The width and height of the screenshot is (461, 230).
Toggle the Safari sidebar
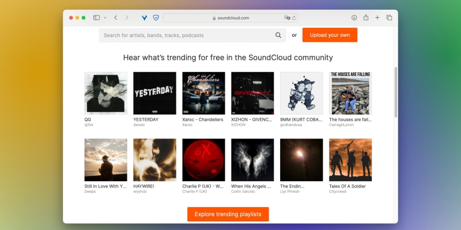coord(96,18)
